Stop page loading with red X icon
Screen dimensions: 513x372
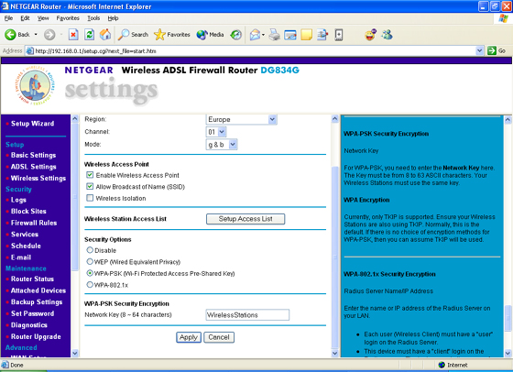73,34
